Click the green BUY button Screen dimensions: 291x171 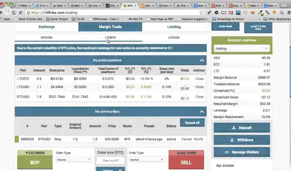point(35,160)
